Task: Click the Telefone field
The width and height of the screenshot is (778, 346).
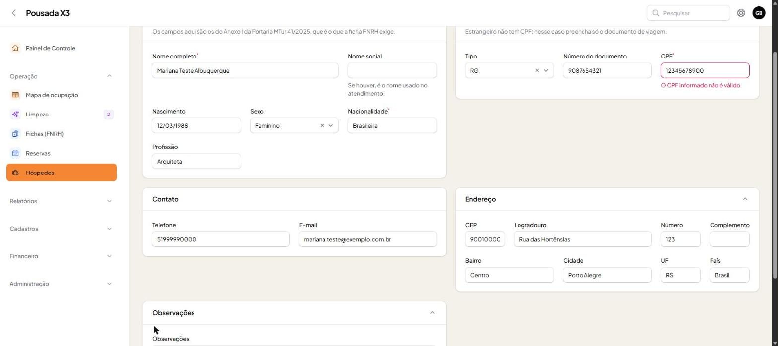Action: (221, 239)
